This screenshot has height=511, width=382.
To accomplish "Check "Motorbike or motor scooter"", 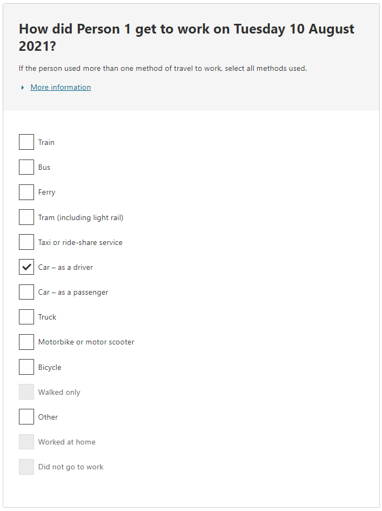I will 26,342.
